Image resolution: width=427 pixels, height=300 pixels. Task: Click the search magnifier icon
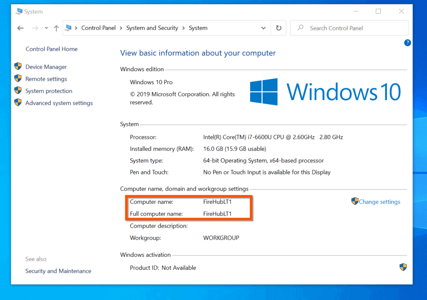[300, 28]
